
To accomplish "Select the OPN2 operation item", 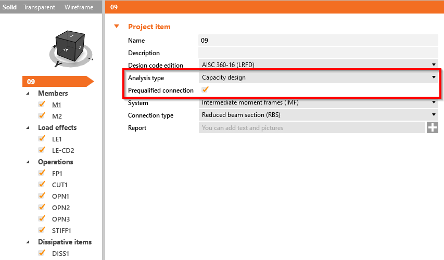I will (61, 207).
